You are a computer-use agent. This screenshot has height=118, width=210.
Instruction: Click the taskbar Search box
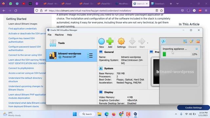click(87, 114)
